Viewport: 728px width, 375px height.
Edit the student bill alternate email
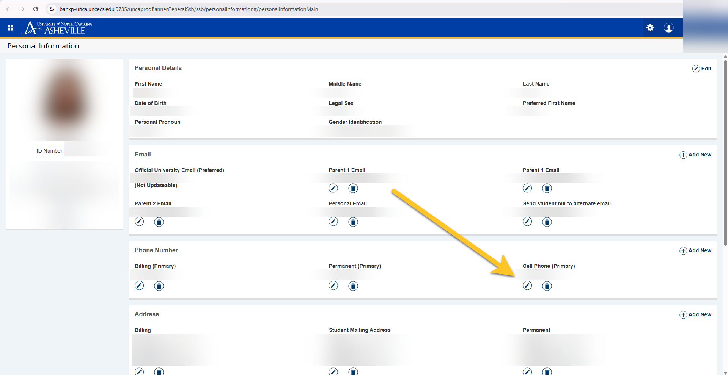[x=527, y=222]
